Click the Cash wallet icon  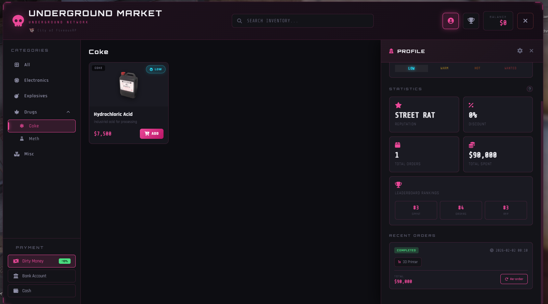16,291
